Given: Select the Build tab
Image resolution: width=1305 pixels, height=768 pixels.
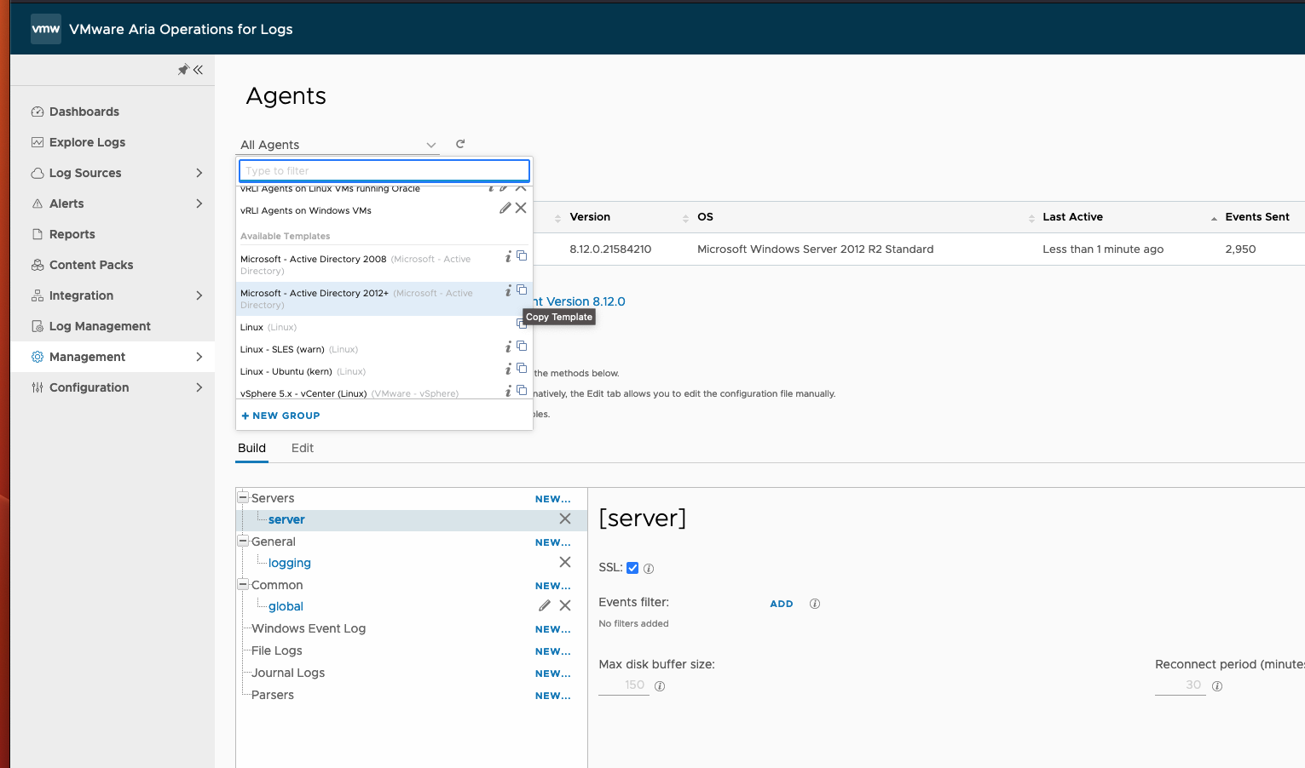Looking at the screenshot, I should [x=251, y=448].
